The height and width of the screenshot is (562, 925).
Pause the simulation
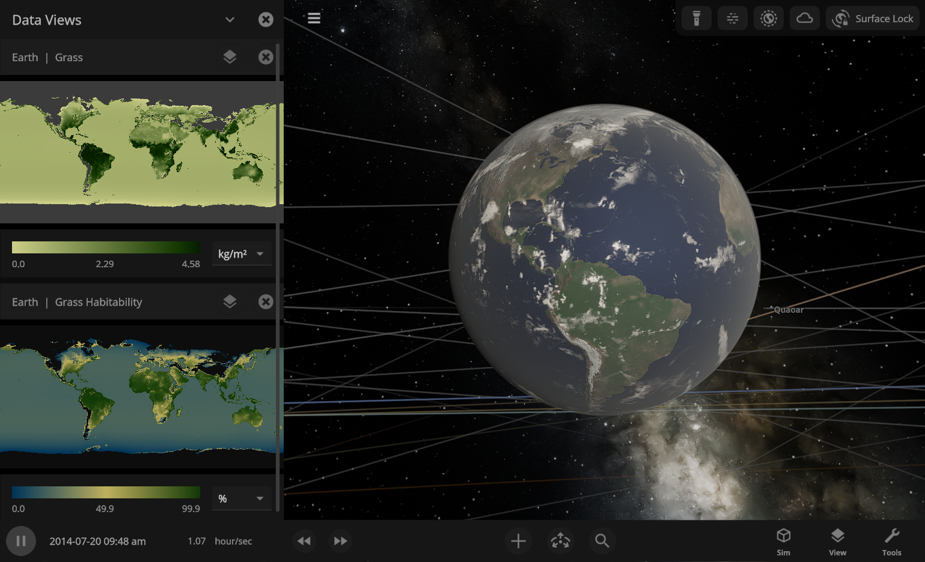click(21, 541)
